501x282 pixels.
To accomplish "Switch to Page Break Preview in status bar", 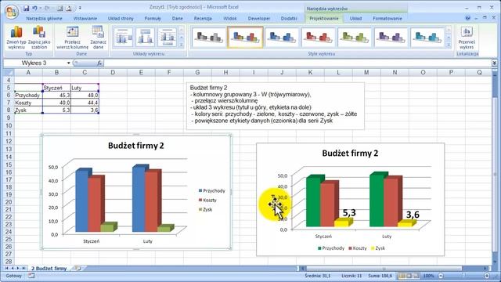I will pos(416,276).
